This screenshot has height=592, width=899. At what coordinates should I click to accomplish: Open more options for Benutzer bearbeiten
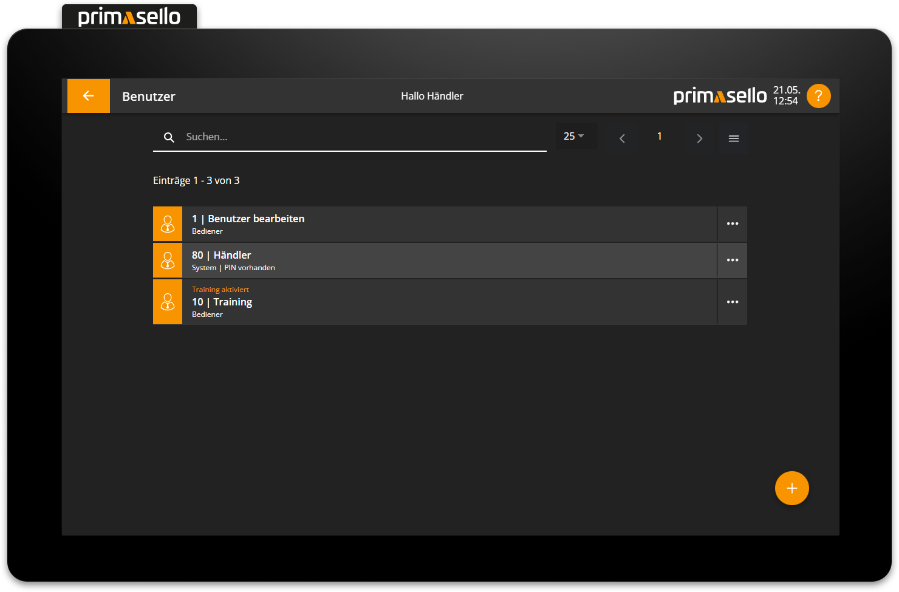click(733, 224)
